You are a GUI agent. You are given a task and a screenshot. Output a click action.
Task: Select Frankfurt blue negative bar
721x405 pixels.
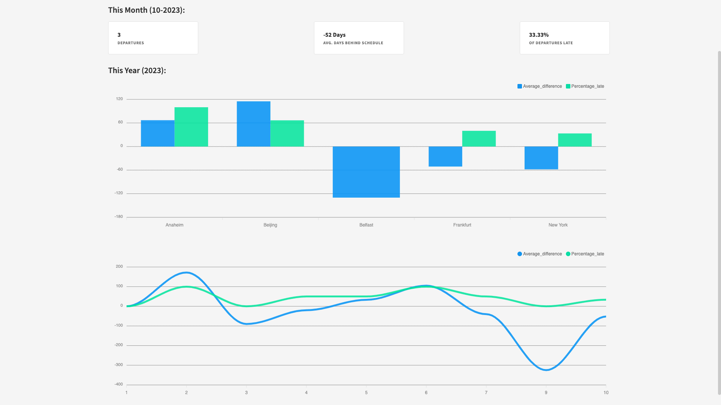445,156
